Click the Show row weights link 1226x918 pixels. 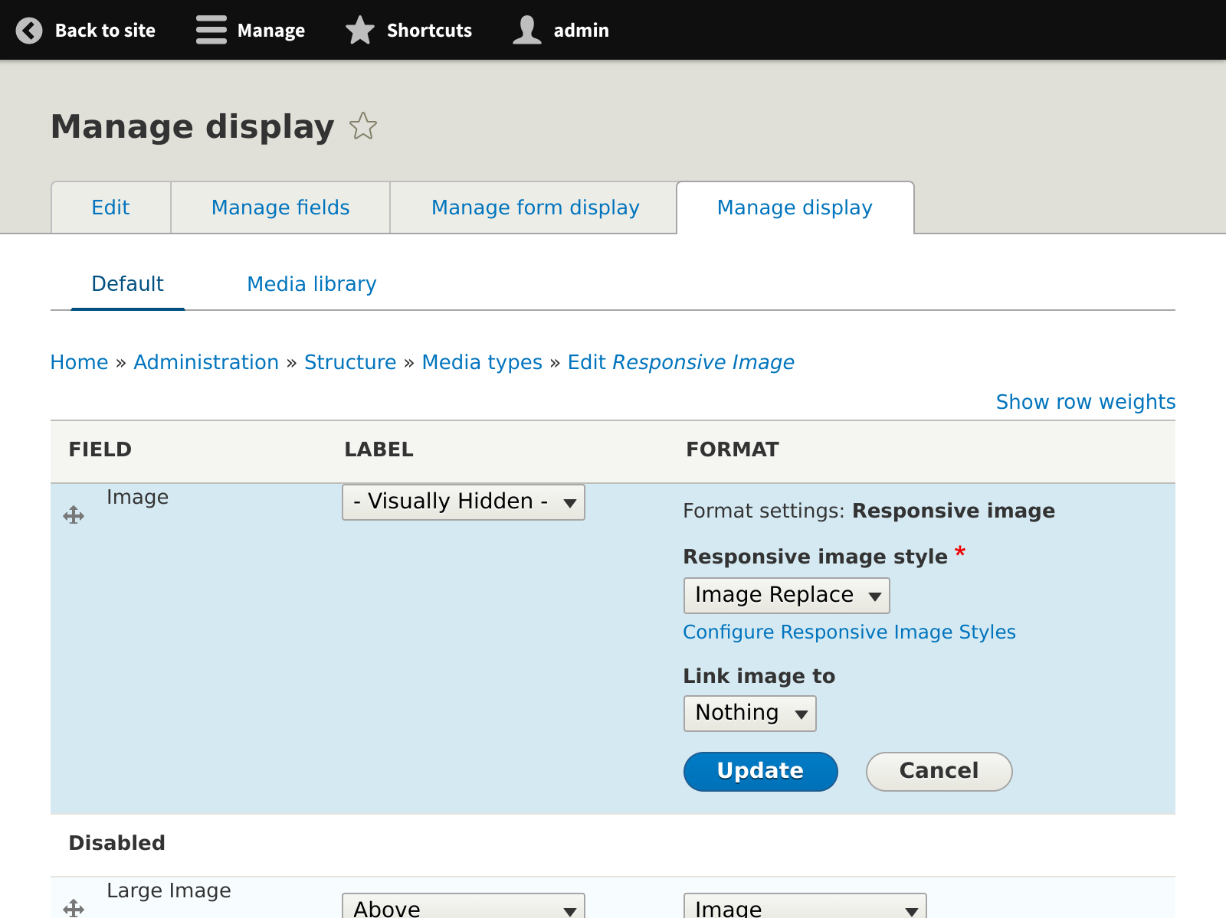coord(1086,401)
